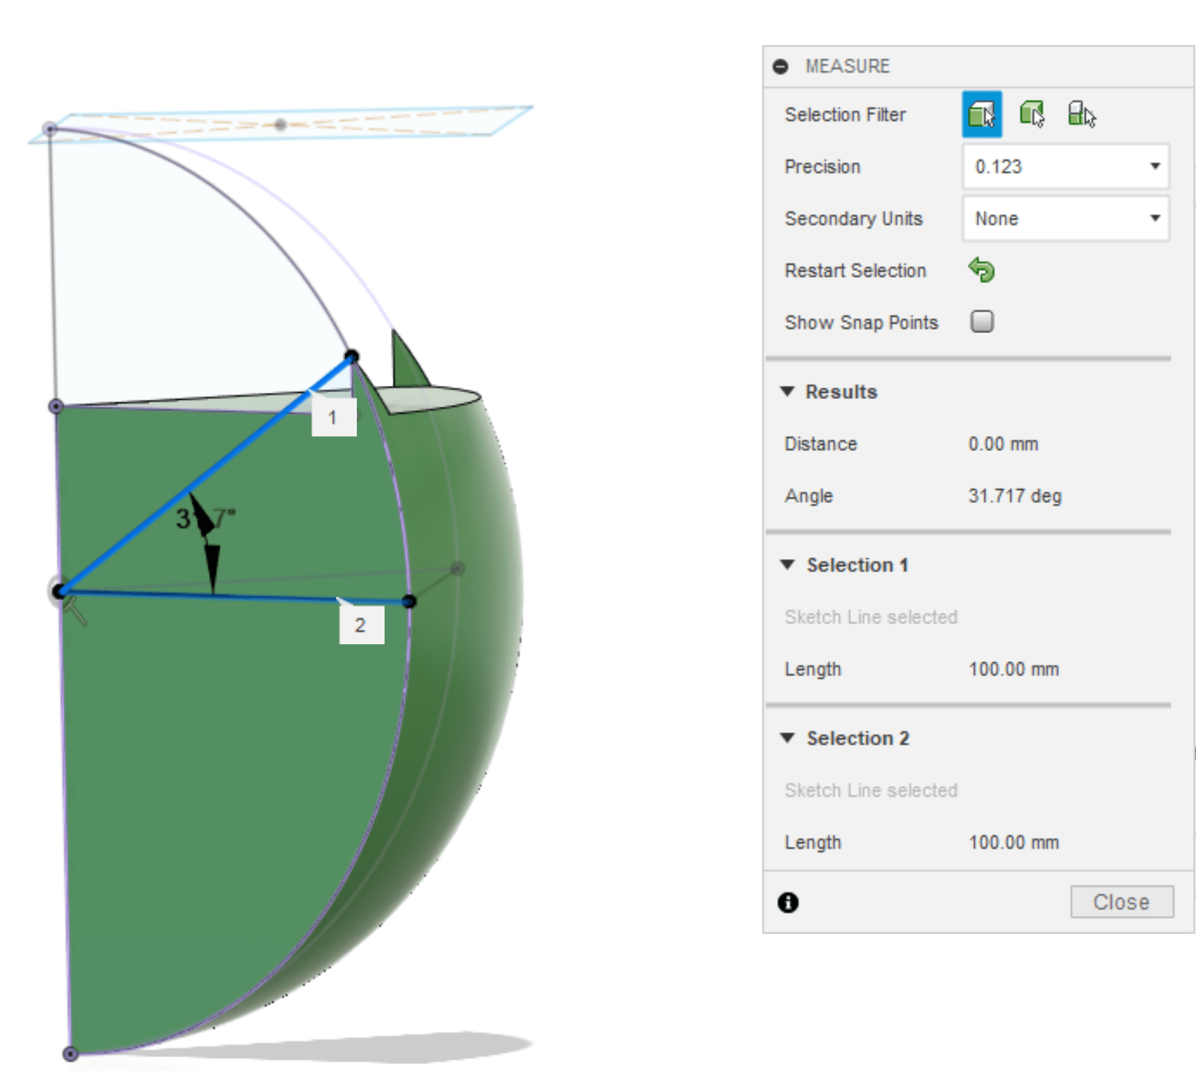Collapse the Results section

pyautogui.click(x=787, y=391)
